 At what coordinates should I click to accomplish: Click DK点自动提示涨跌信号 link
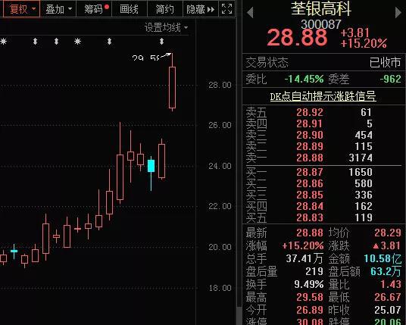[323, 96]
